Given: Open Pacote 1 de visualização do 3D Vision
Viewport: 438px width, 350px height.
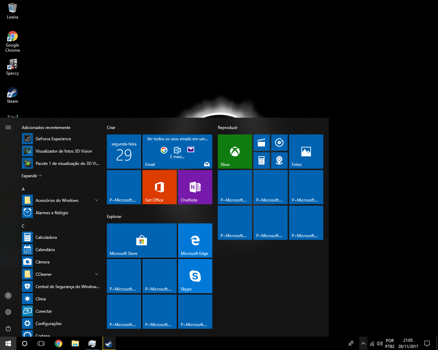Looking at the screenshot, I should coord(61,164).
